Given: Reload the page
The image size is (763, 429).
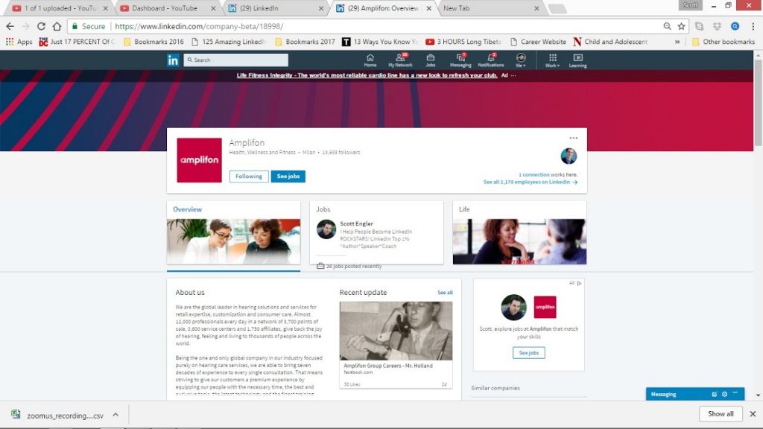Looking at the screenshot, I should [x=42, y=26].
